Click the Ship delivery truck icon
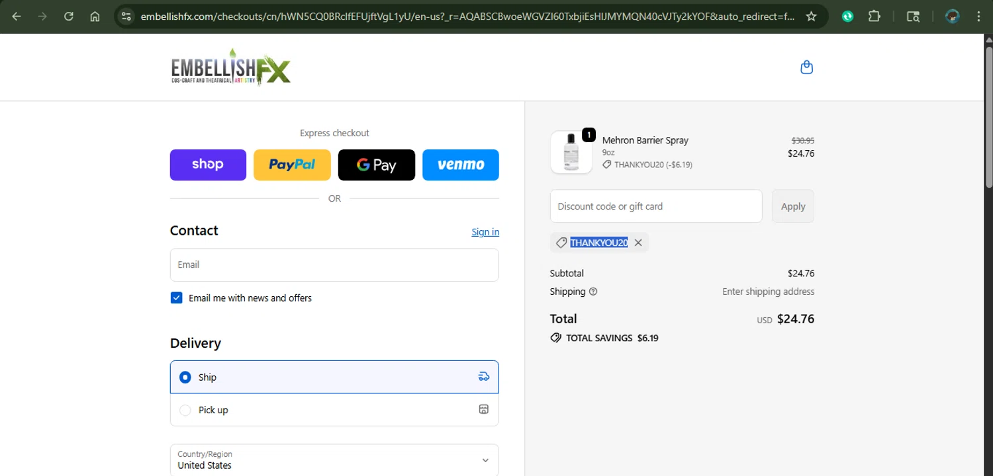The width and height of the screenshot is (993, 476). (484, 377)
